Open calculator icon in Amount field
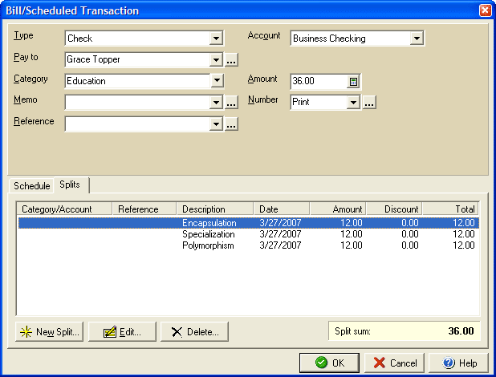 [353, 81]
